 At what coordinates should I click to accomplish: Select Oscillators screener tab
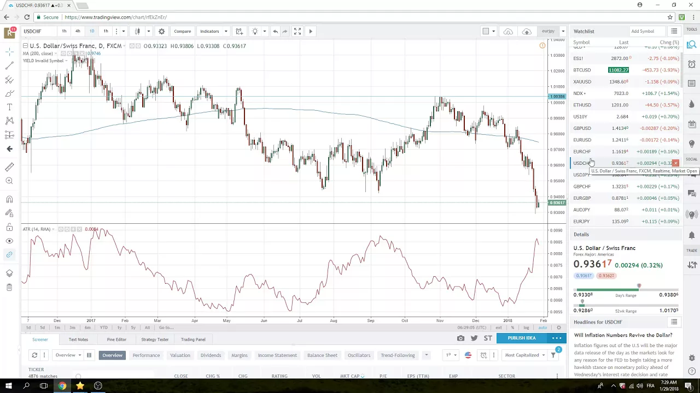pyautogui.click(x=359, y=355)
